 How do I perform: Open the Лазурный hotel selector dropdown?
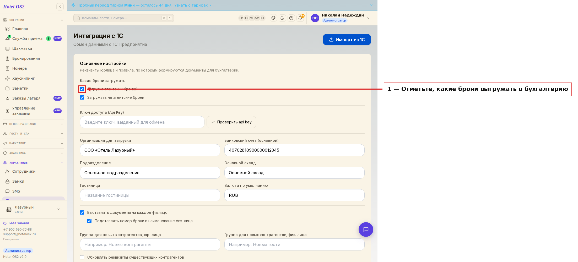tap(33, 209)
